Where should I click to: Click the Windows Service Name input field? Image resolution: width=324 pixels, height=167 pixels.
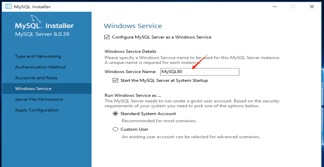(x=200, y=72)
